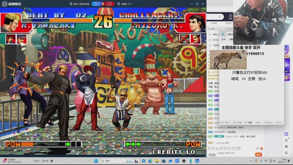Open the last blue app icon on the taskbar
Screen dimensions: 293x165
point(197,161)
